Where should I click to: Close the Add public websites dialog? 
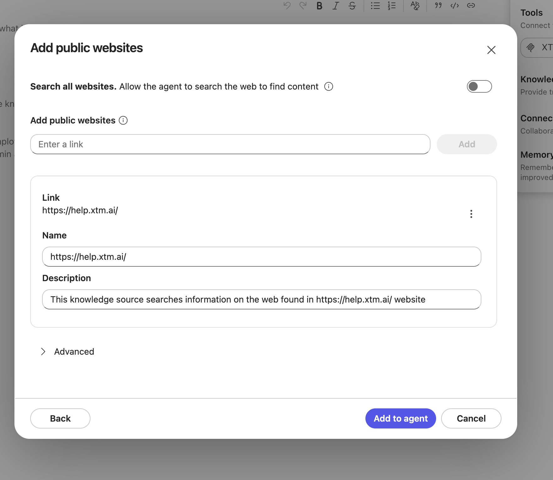click(491, 50)
